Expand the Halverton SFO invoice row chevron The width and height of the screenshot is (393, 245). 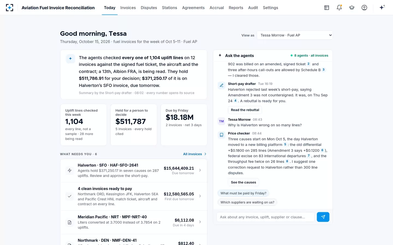pos(200,170)
